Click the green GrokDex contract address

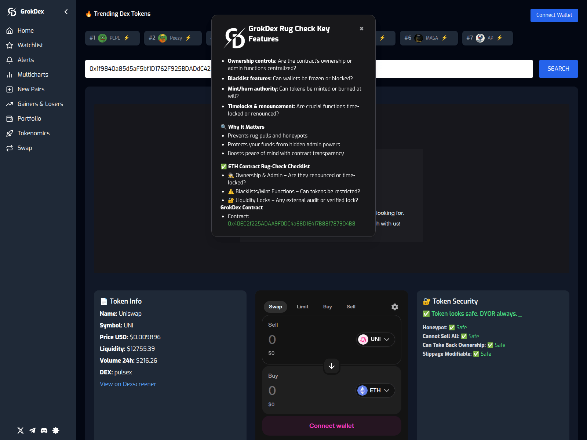coord(291,224)
